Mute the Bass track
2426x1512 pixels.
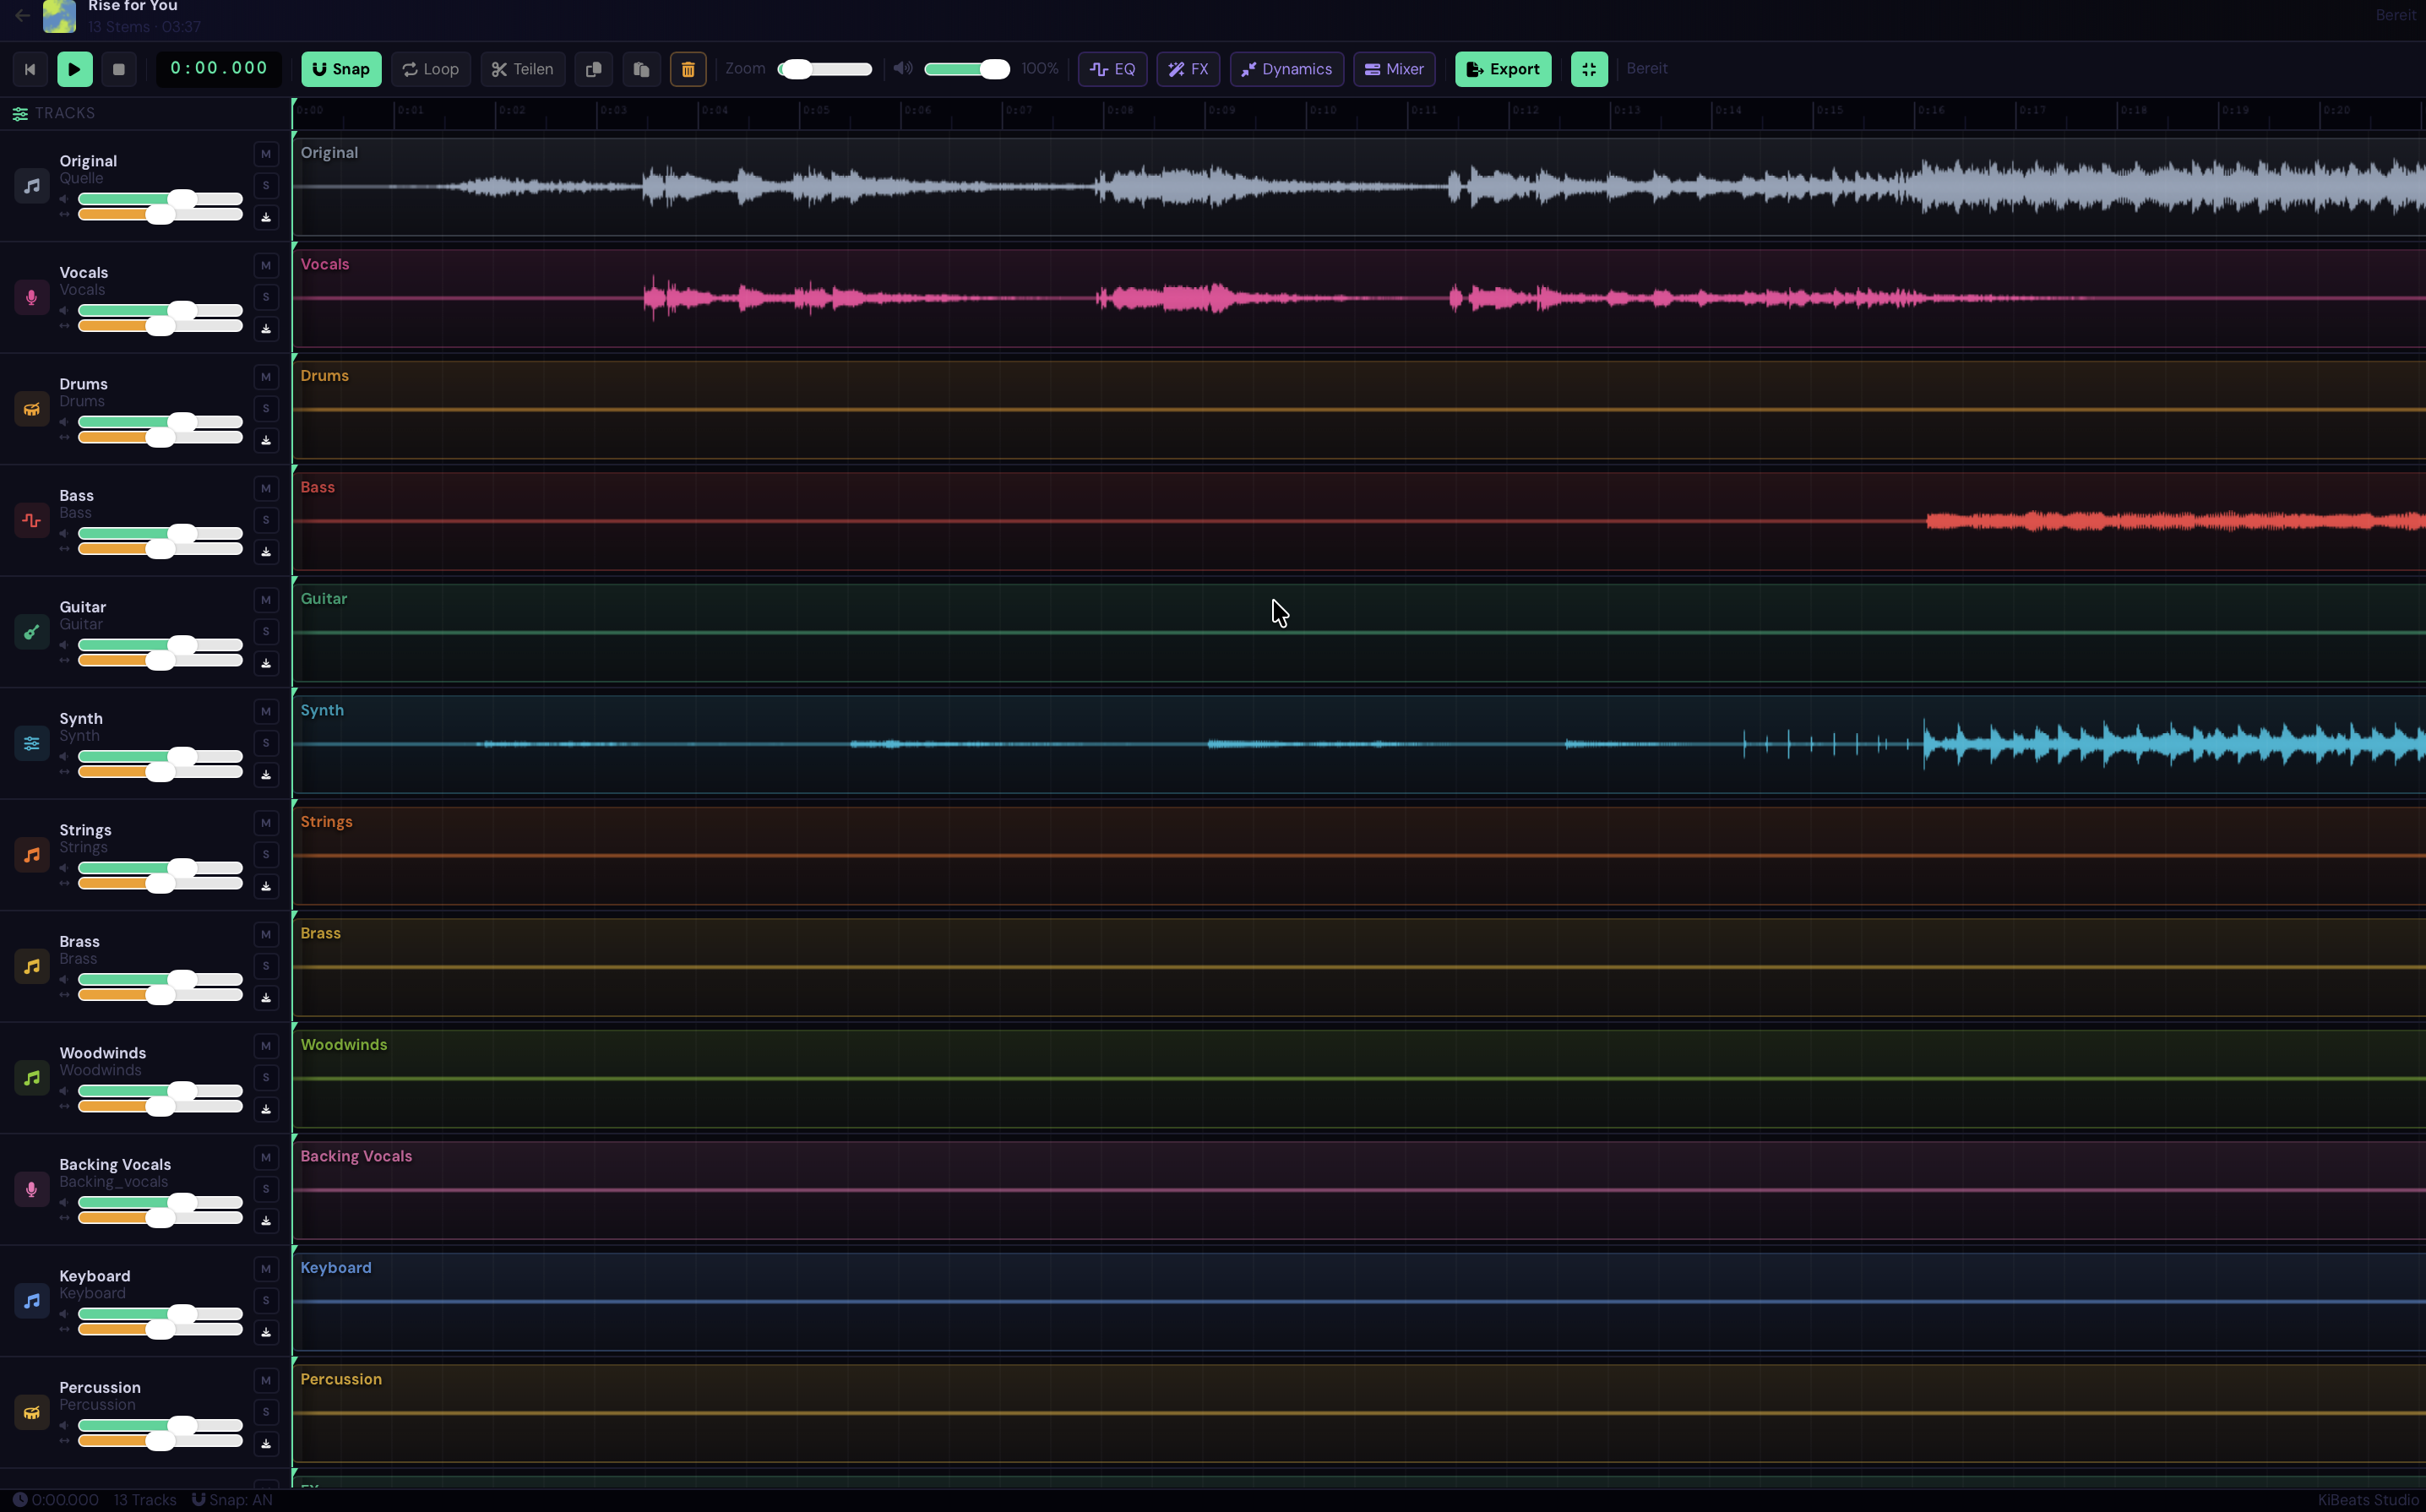click(266, 488)
